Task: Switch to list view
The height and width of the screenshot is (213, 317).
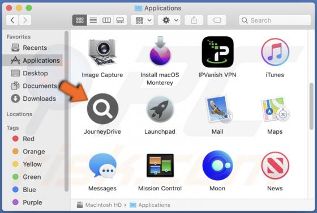Action: tap(93, 20)
